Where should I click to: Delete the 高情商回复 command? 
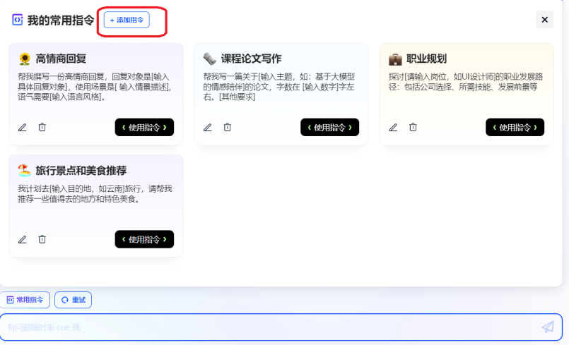tap(42, 128)
